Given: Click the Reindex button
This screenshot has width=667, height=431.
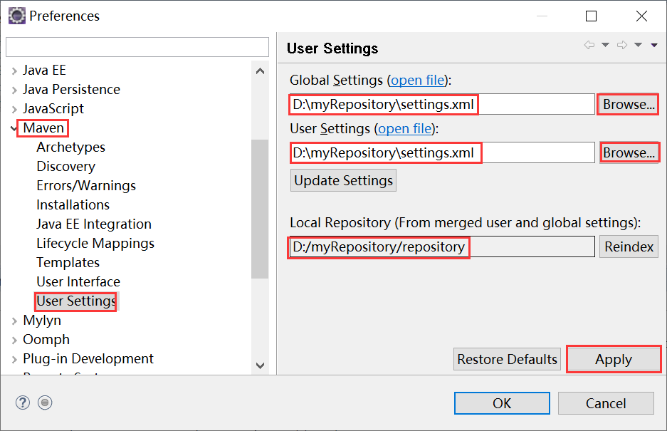Looking at the screenshot, I should pos(629,246).
